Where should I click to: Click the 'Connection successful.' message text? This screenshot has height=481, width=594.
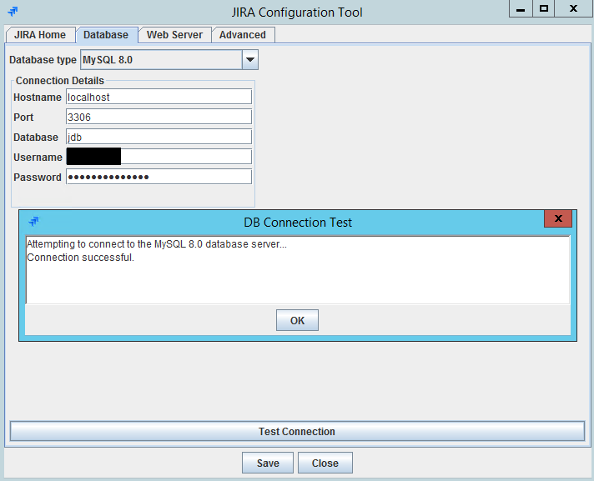tap(80, 258)
